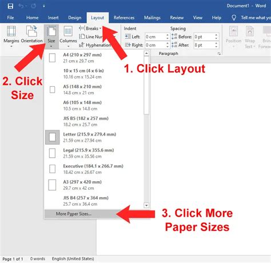This screenshot has height=263, width=271.
Task: Adjust Indent Left spinner arrows
Action: click(x=168, y=37)
